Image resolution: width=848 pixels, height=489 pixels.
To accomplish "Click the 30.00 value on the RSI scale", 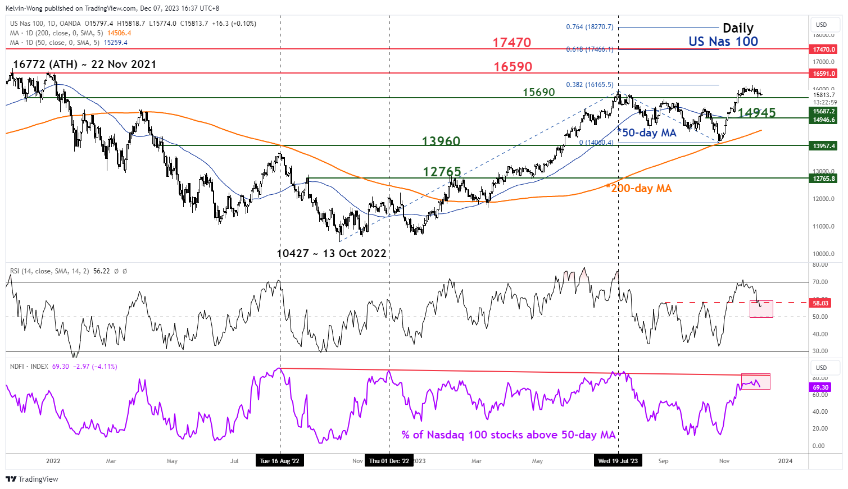I will 820,351.
